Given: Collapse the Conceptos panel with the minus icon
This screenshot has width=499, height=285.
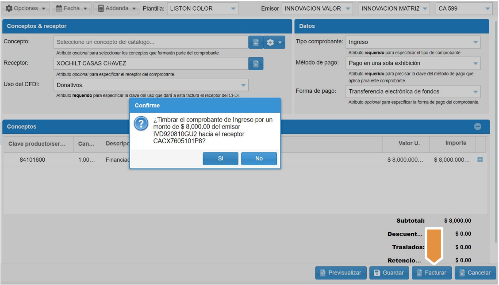Looking at the screenshot, I should tap(478, 127).
